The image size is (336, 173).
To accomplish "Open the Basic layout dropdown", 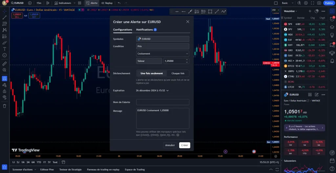I will [x=287, y=3].
